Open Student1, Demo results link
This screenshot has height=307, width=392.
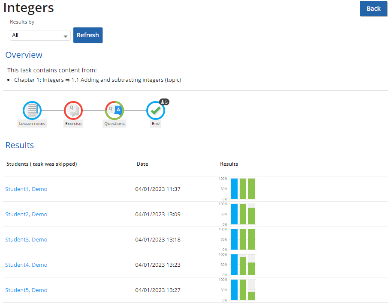(x=26, y=189)
